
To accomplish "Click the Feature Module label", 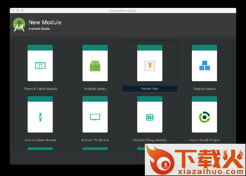I will (204, 89).
